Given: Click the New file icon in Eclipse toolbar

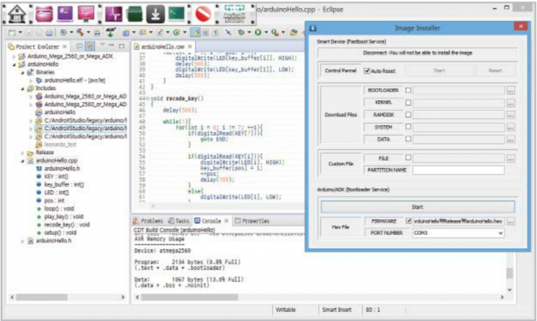Looking at the screenshot, I should tap(12, 33).
